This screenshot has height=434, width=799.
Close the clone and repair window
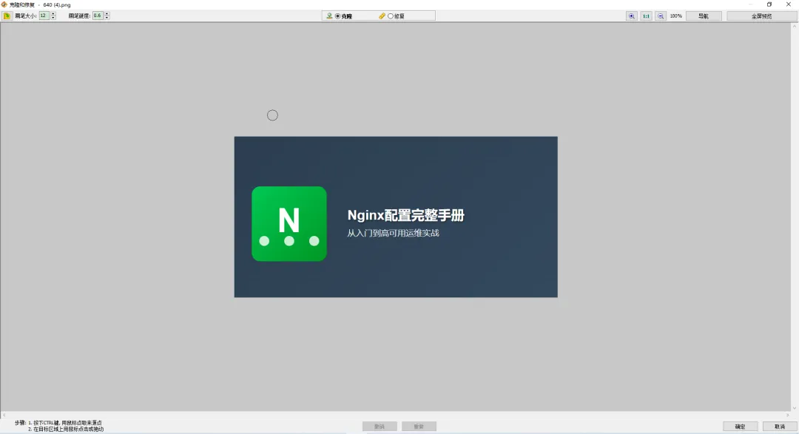tap(789, 4)
